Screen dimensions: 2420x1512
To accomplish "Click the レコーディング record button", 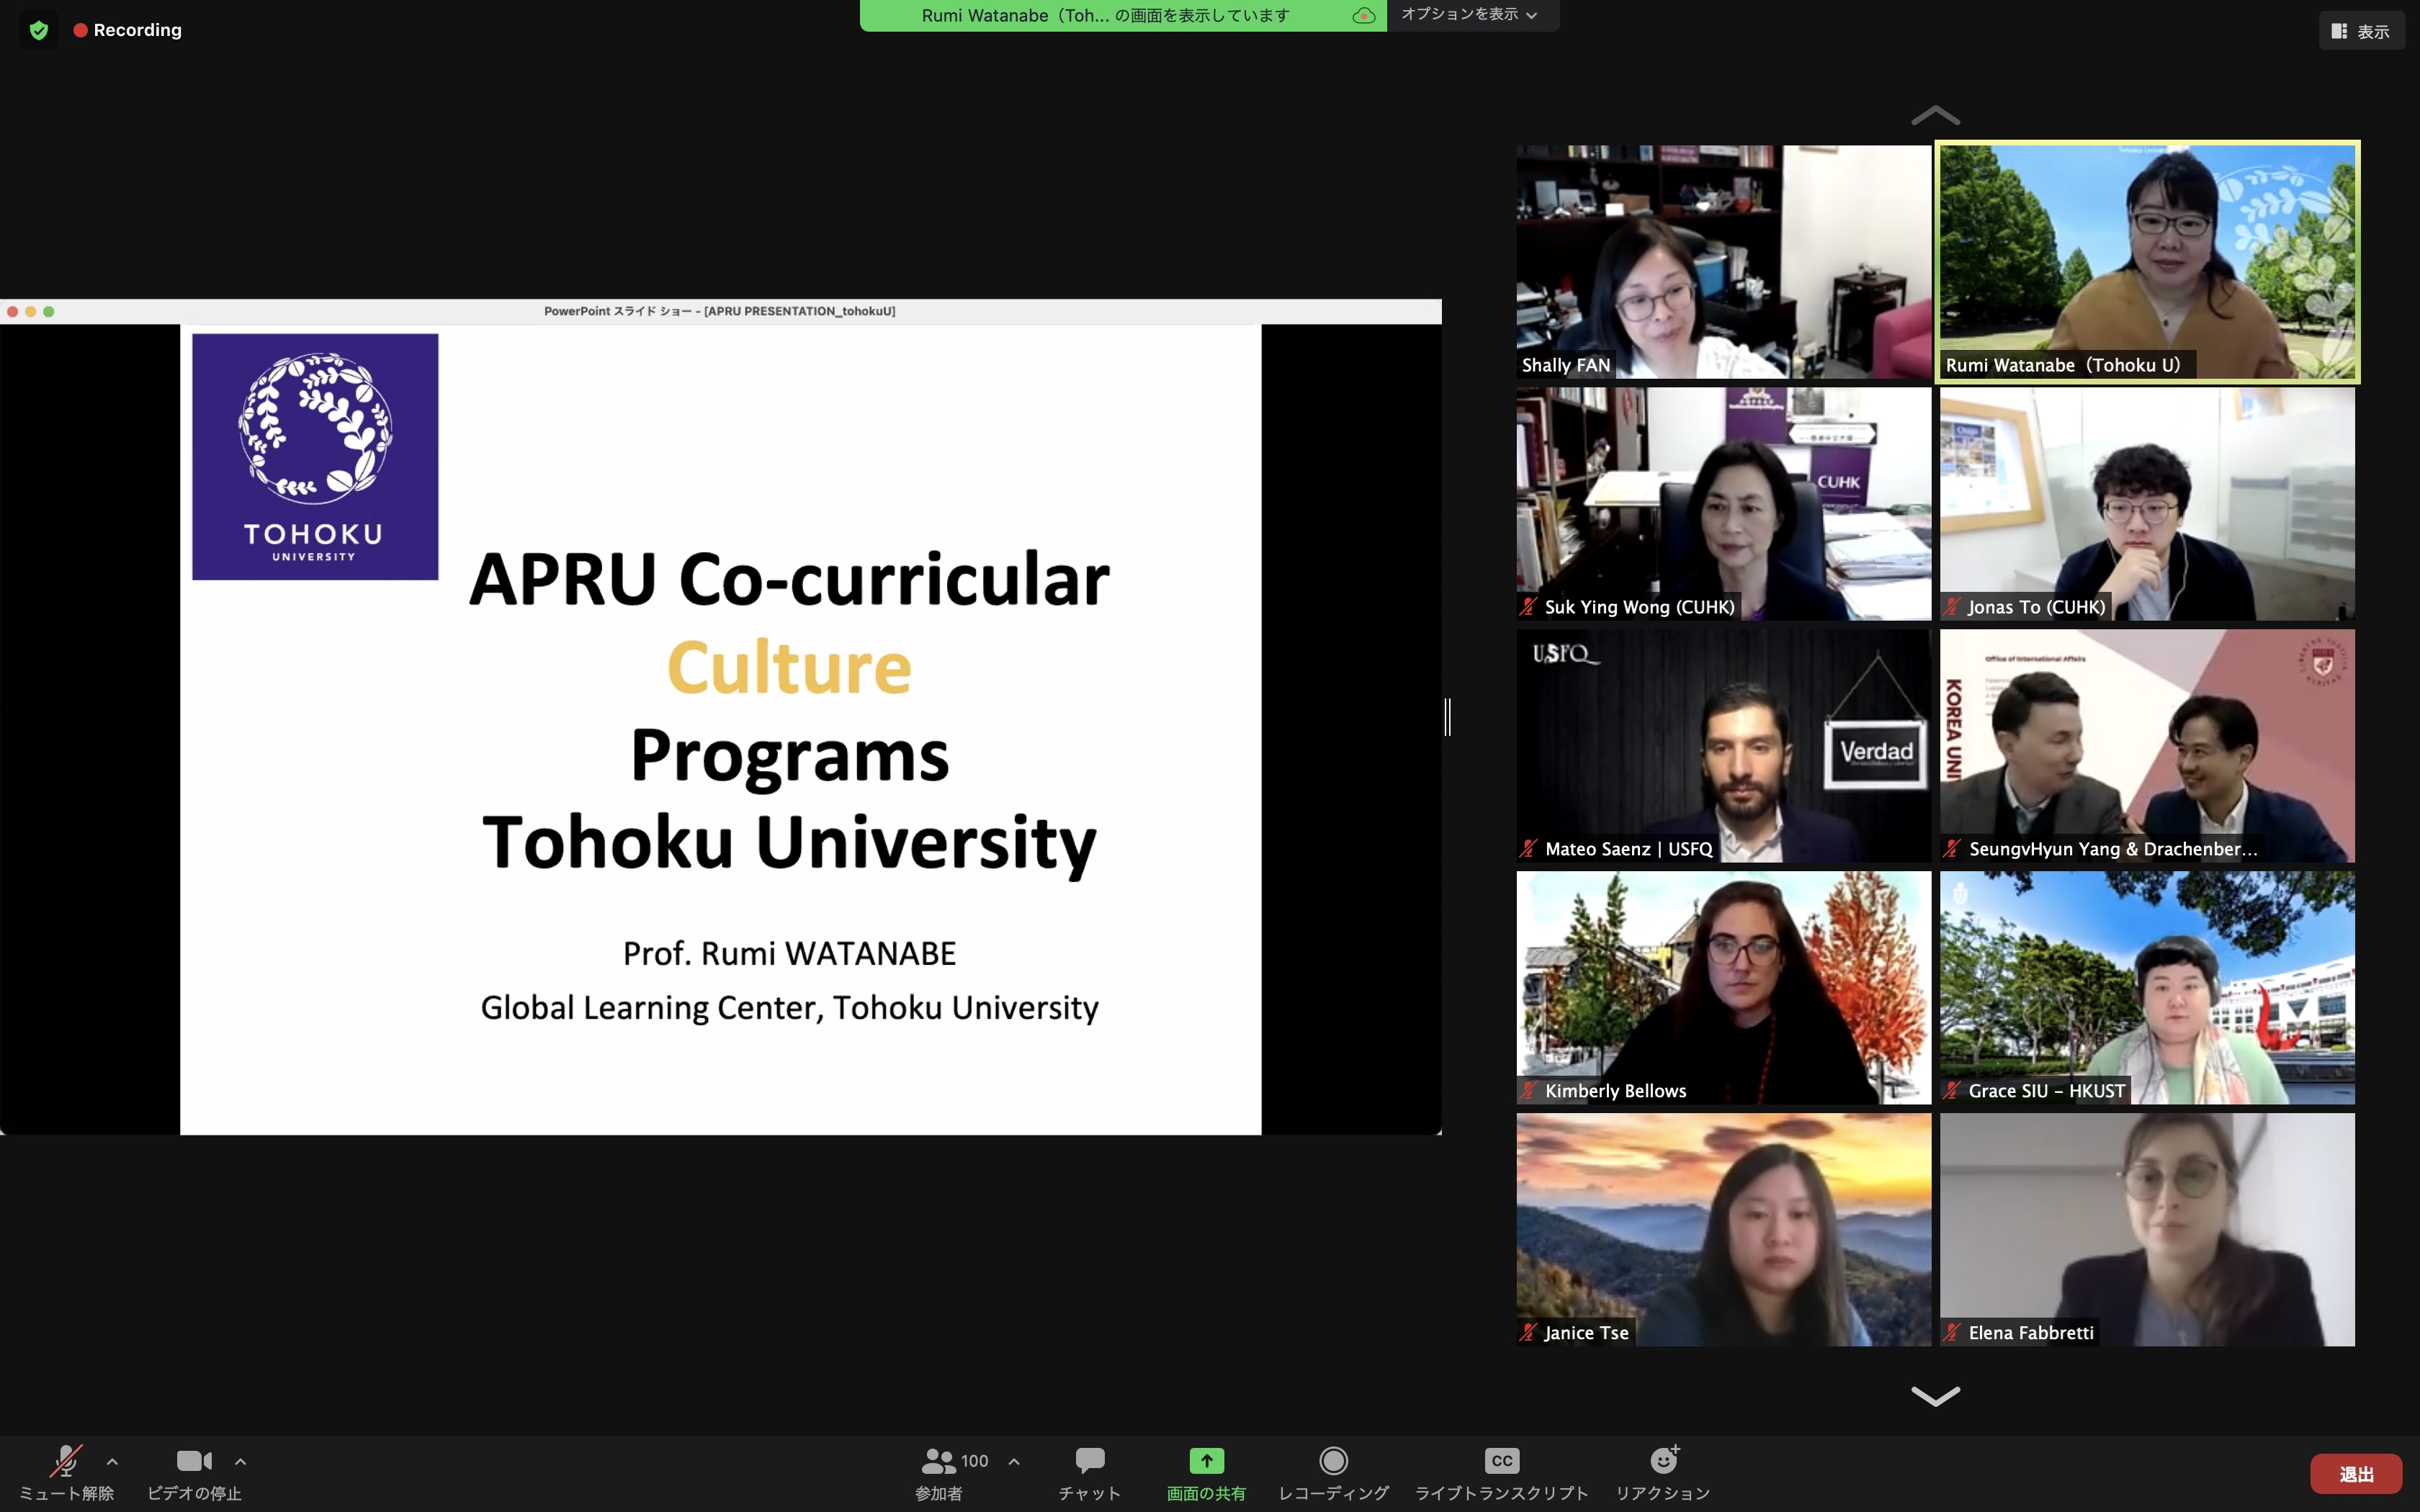I will click(x=1333, y=1473).
